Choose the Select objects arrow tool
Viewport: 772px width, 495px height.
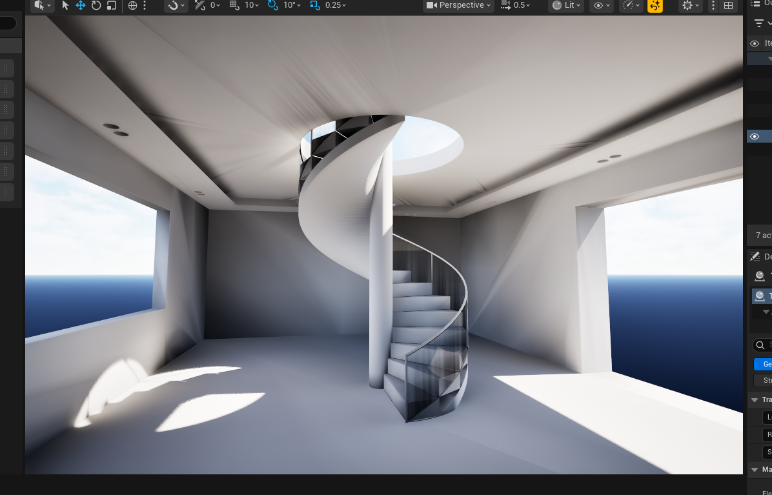pyautogui.click(x=65, y=5)
